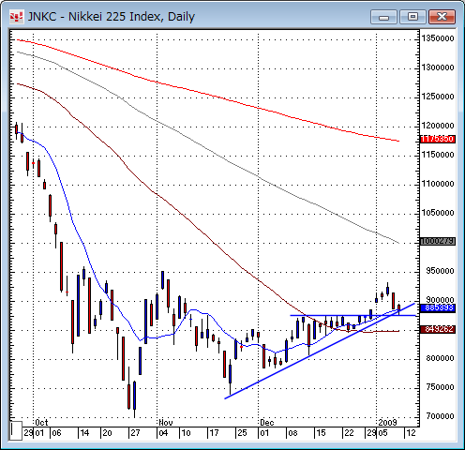Viewport: 465px width, 450px height.
Task: Click the date label 14 on time axis
Action: pos(84,433)
